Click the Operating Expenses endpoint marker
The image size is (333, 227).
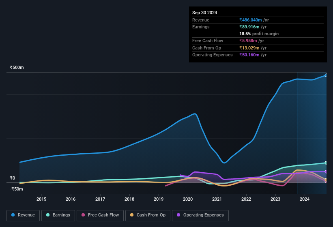tap(326, 171)
